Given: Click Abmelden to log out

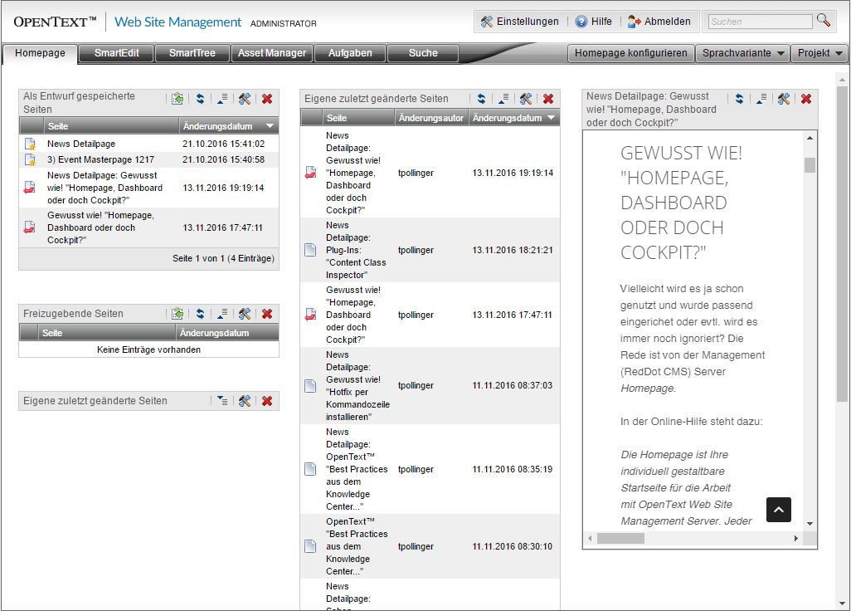Looking at the screenshot, I should tap(659, 22).
